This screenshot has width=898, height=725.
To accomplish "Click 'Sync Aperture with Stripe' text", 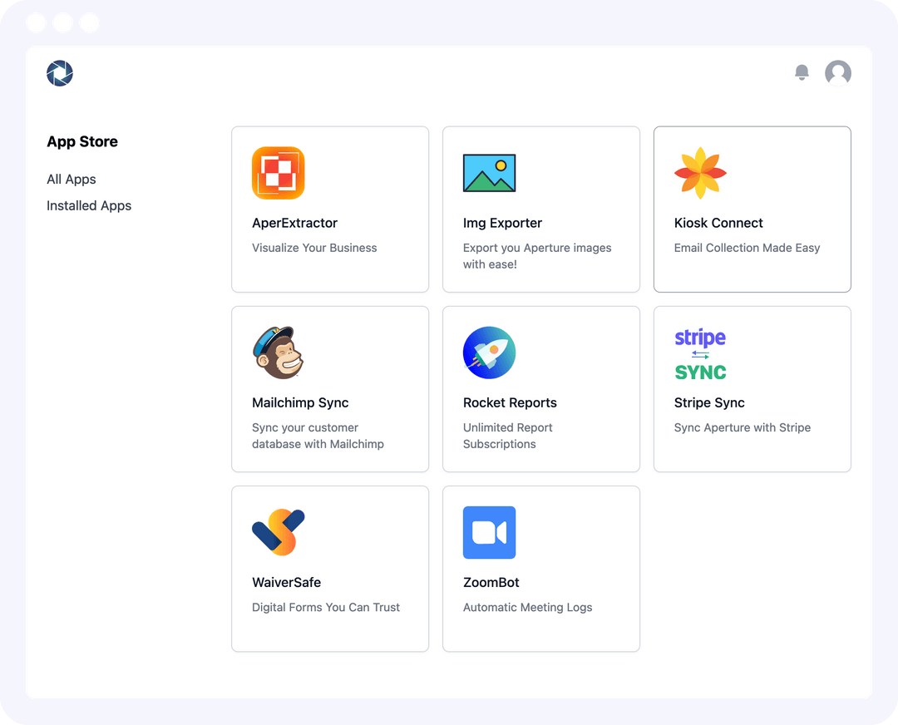I will coord(743,428).
